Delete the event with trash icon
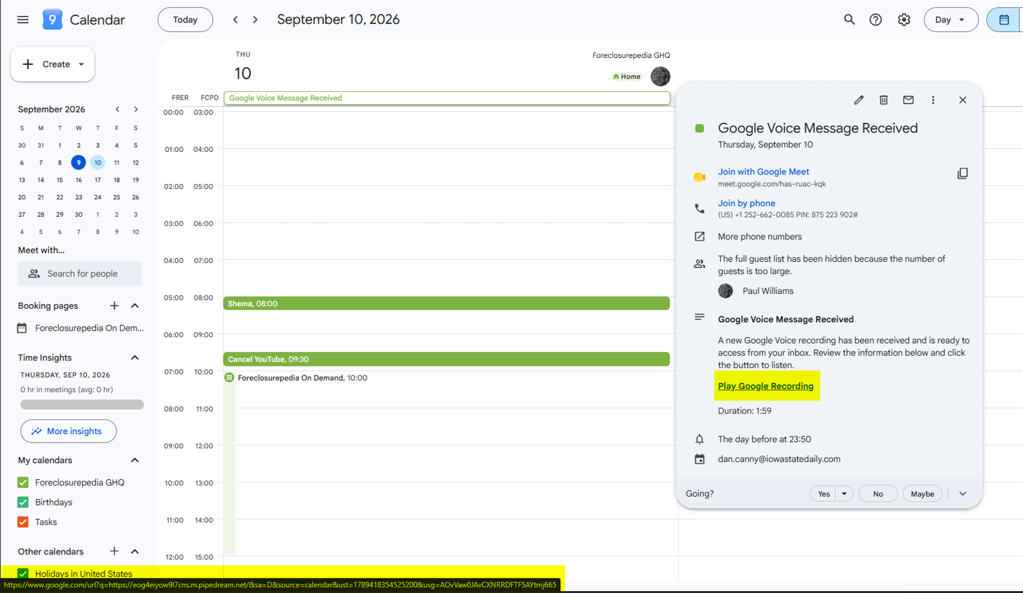Viewport: 1023px width, 593px height. pos(883,100)
